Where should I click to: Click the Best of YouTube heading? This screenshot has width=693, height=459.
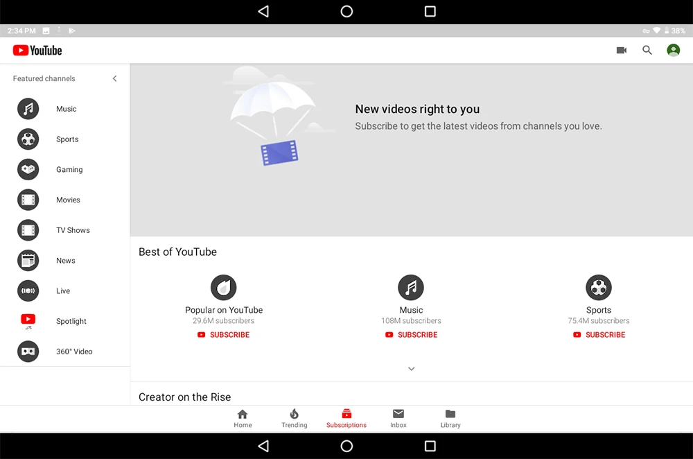tap(177, 252)
